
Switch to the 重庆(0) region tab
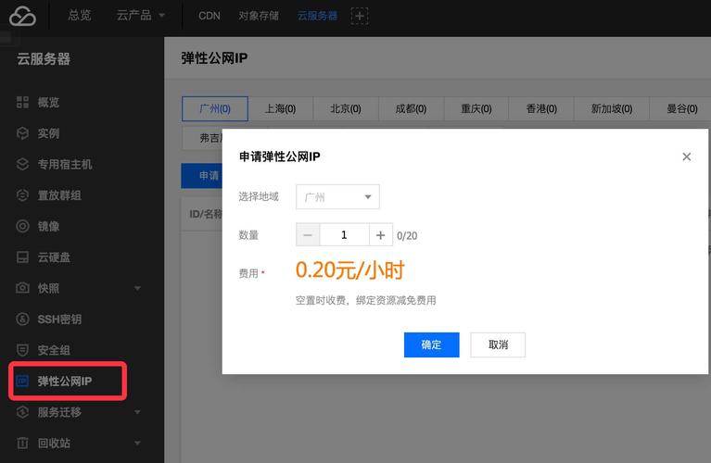[x=476, y=108]
